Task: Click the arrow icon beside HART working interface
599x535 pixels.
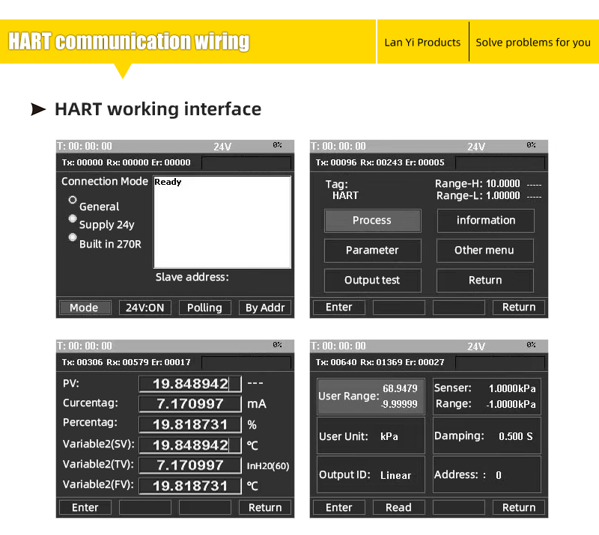Action: click(x=38, y=110)
